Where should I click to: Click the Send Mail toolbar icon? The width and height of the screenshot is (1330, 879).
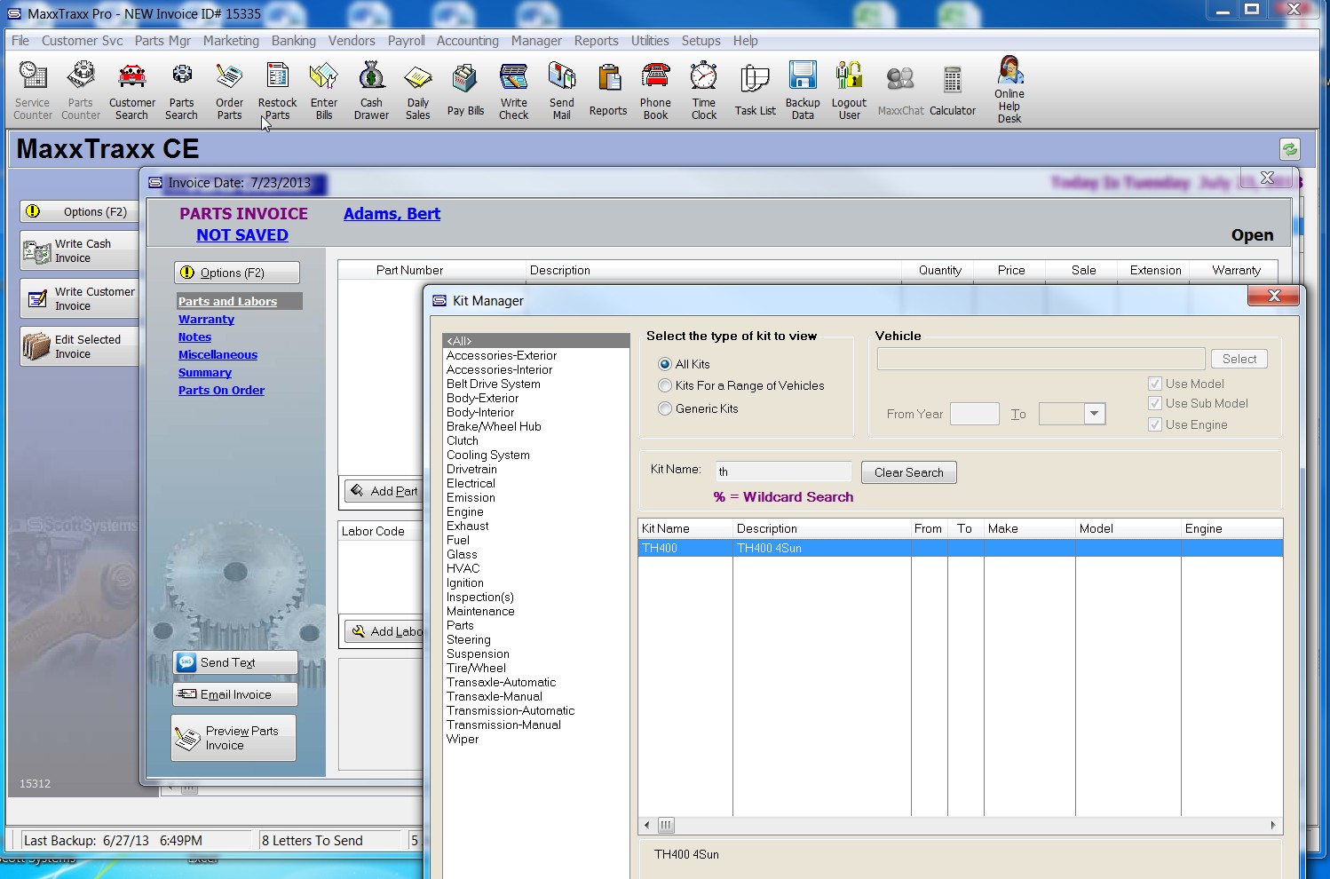[x=561, y=91]
